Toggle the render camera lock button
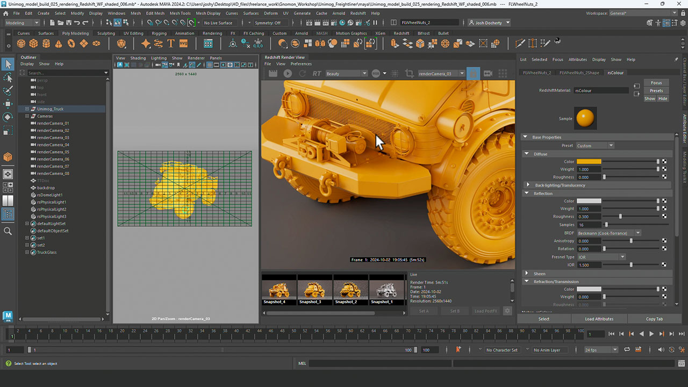This screenshot has height=387, width=688. coord(474,74)
